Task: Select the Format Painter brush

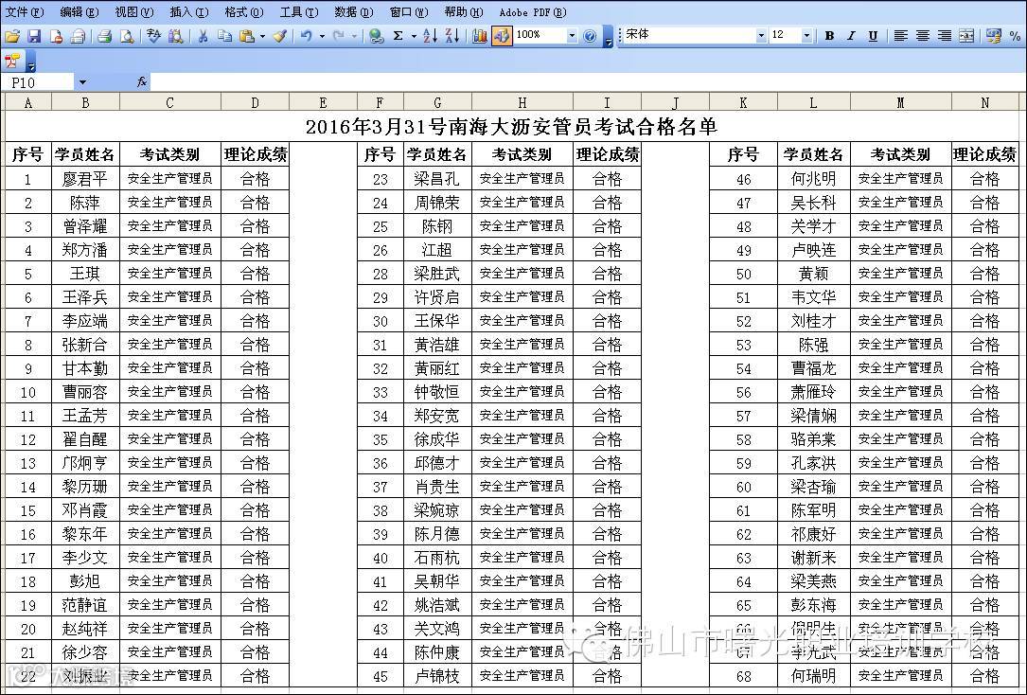Action: (279, 37)
